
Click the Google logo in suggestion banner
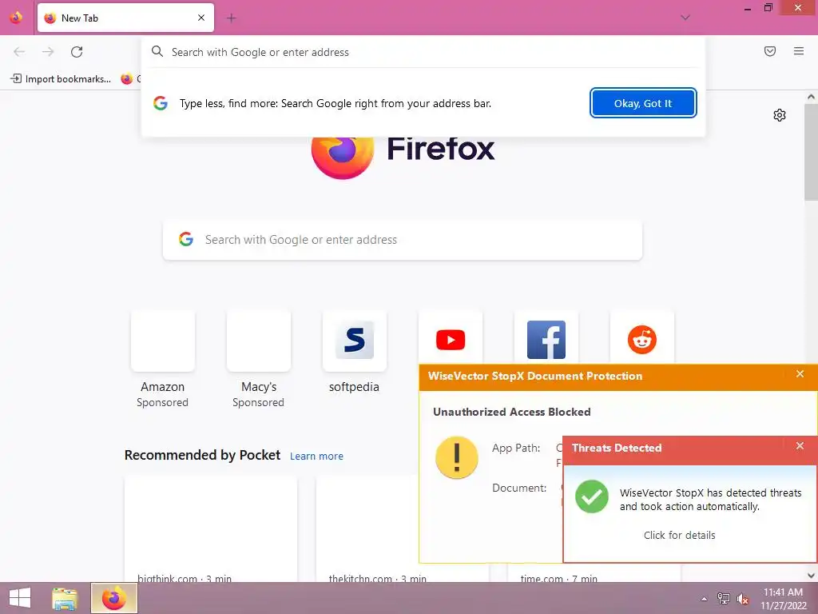click(161, 103)
